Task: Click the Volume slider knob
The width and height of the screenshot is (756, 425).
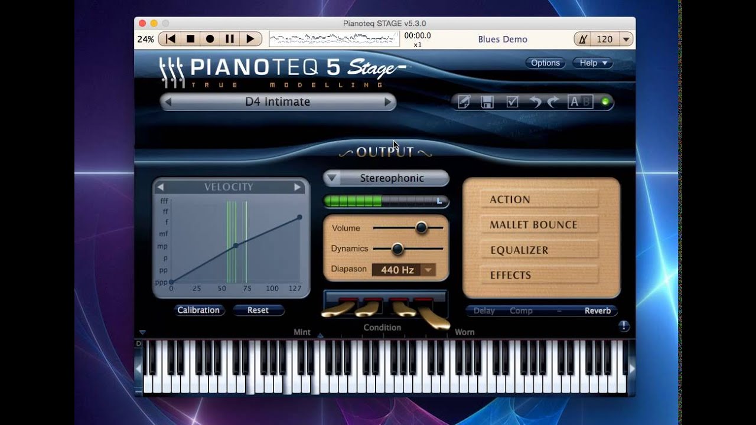Action: pos(421,228)
